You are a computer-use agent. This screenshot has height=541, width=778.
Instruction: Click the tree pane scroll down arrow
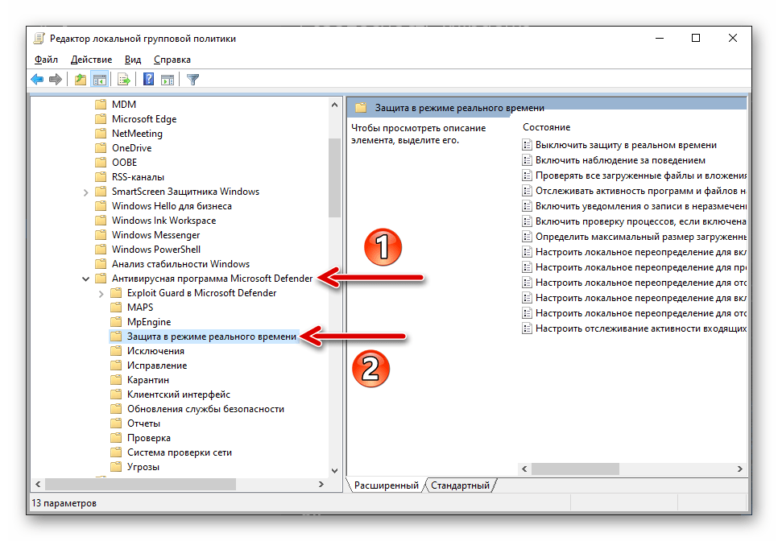334,471
